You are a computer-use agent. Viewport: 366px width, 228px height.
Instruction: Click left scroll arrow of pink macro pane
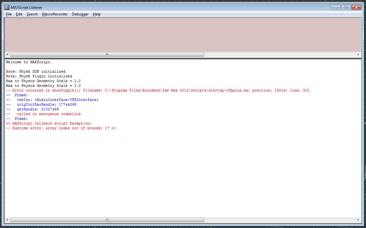point(7,54)
